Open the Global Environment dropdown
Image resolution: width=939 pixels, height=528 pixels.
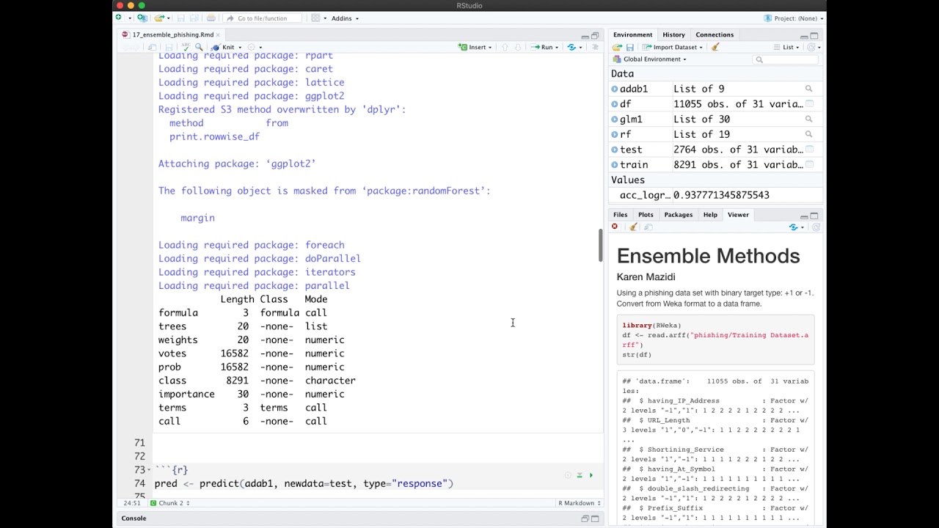(650, 59)
